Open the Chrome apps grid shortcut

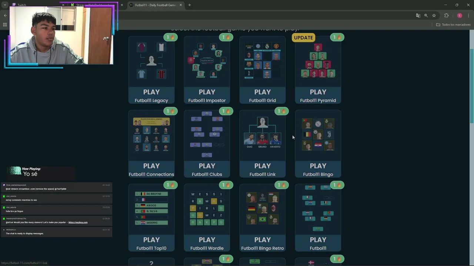[x=5, y=25]
